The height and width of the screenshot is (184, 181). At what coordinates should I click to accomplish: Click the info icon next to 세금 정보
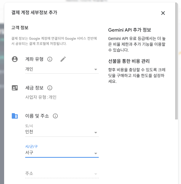[50, 88]
